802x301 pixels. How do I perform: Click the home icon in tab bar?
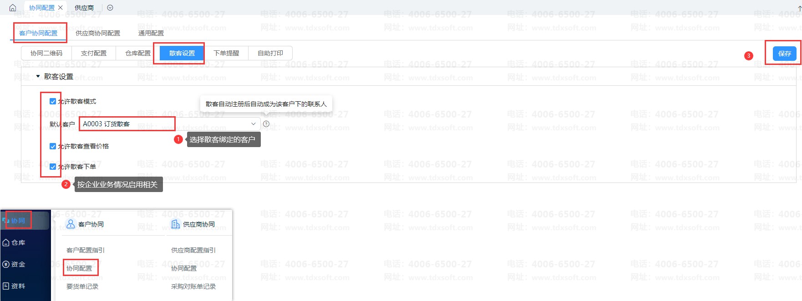13,8
